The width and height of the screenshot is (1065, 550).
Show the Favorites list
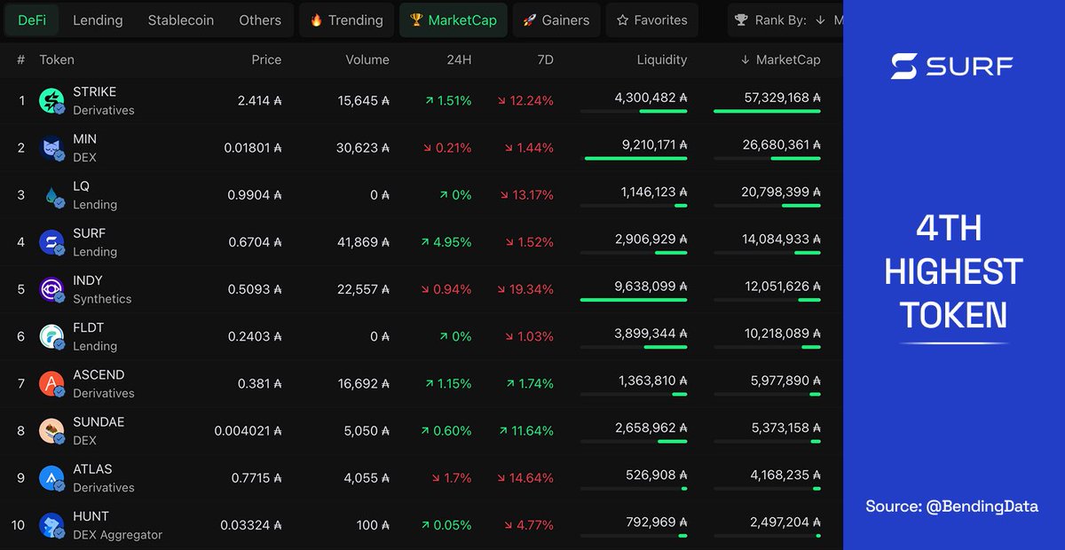click(652, 20)
